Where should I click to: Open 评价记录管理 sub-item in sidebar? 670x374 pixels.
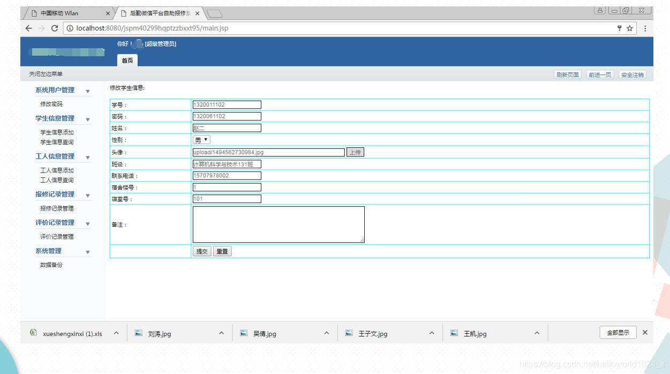pyautogui.click(x=57, y=236)
